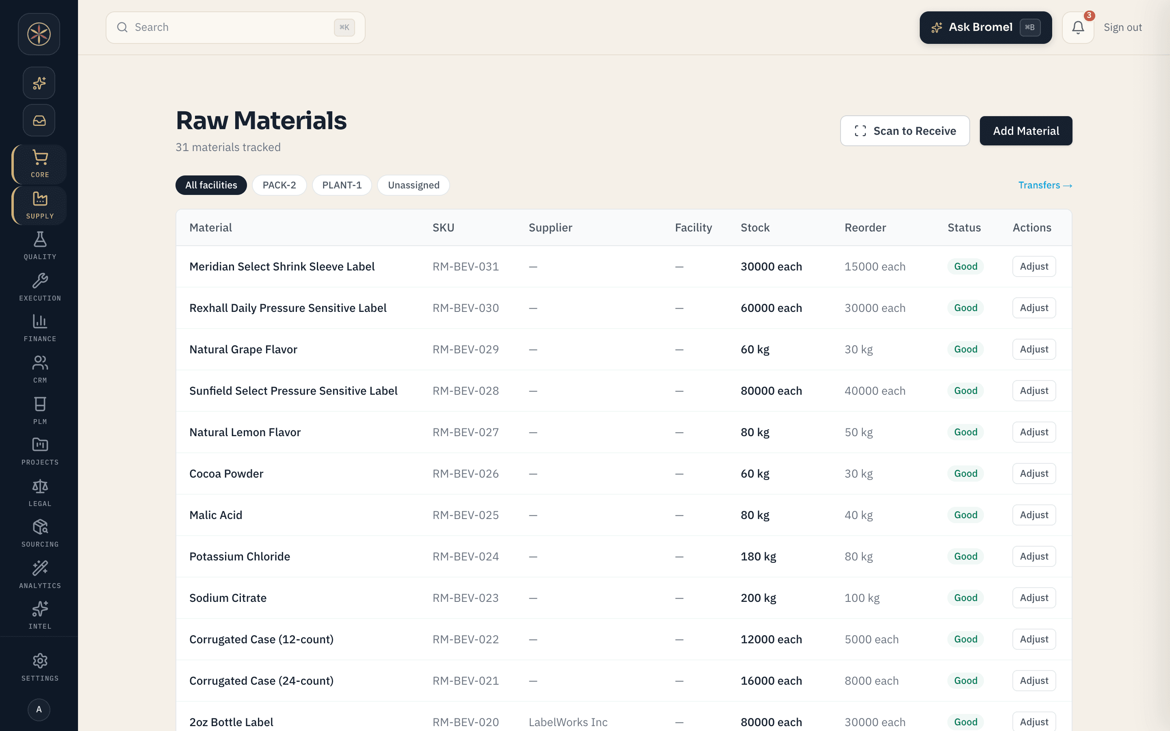Adjust stock for Rexhall Daily Pressure Sensitive Label
The height and width of the screenshot is (731, 1170).
(1034, 308)
